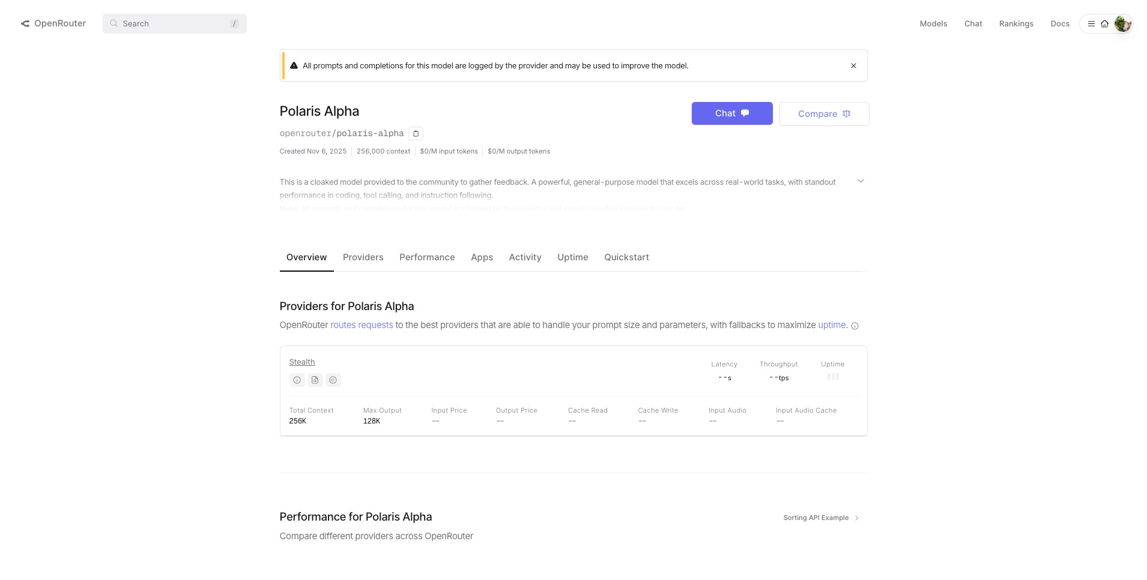Click the Uptime bars indicator for Stealth
Viewport: 1147px width, 580px height.
pyautogui.click(x=833, y=376)
